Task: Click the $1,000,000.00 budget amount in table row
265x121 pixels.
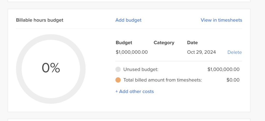Action: [132, 52]
